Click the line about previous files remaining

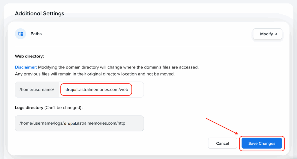[95, 74]
